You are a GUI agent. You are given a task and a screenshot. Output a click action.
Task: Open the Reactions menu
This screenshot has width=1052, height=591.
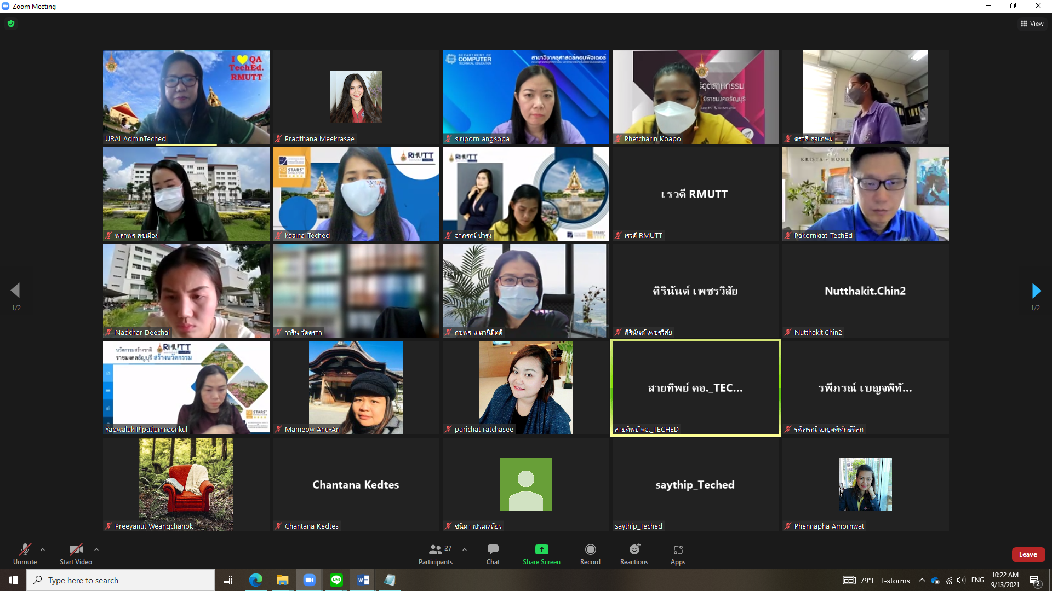pos(634,554)
